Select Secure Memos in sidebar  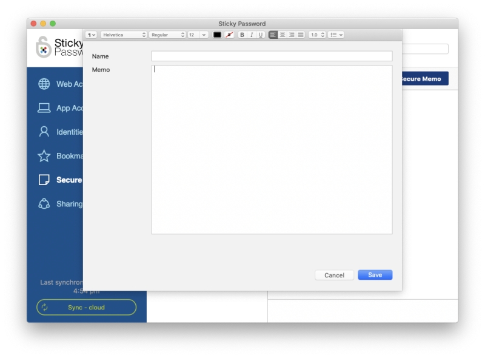point(60,180)
